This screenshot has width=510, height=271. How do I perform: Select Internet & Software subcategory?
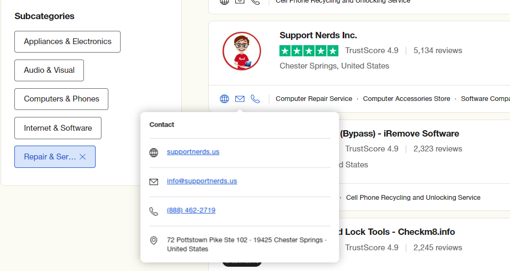tap(58, 128)
